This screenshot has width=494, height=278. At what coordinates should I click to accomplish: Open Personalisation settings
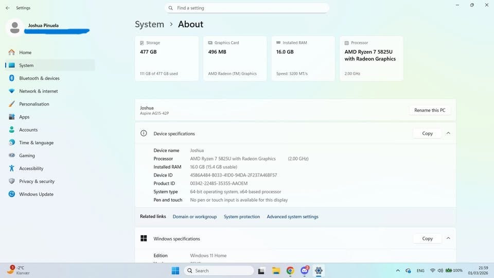(x=50, y=104)
